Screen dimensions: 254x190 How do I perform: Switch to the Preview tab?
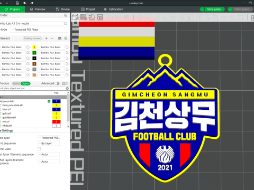point(38,9)
